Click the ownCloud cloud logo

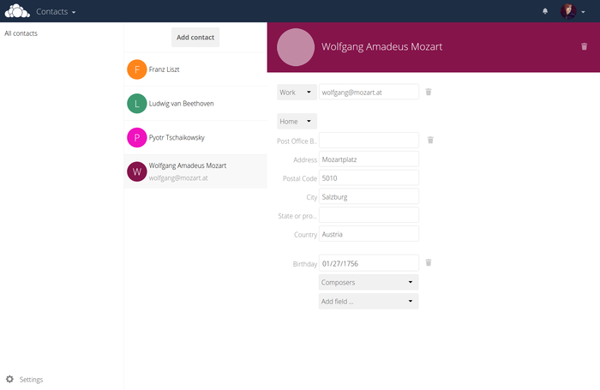click(x=17, y=11)
